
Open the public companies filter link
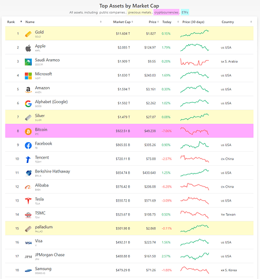112,12
